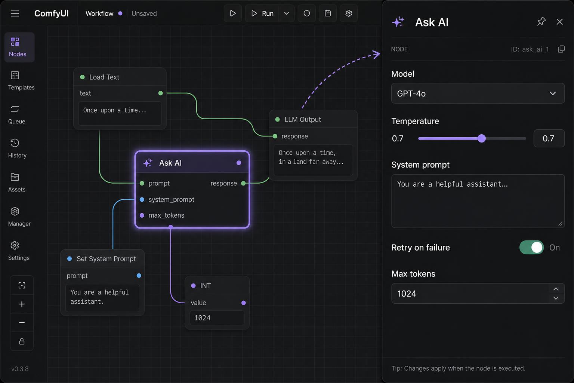Viewport: 574px width, 383px height.
Task: Click the sparkle icon in Ask AI panel header
Action: click(x=398, y=22)
